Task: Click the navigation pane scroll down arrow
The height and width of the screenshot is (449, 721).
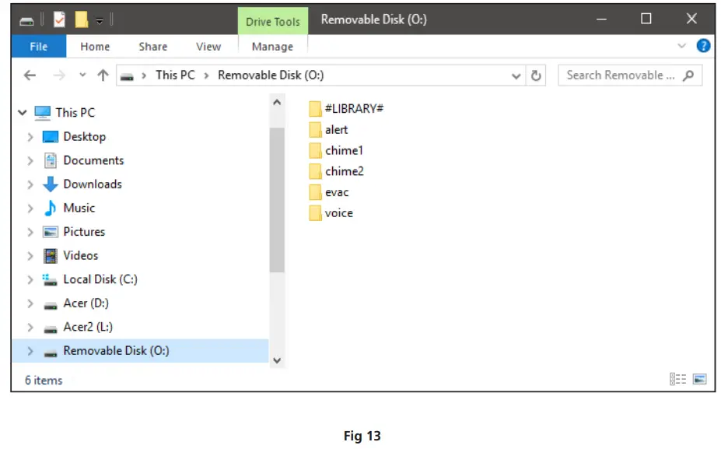Action: (277, 360)
